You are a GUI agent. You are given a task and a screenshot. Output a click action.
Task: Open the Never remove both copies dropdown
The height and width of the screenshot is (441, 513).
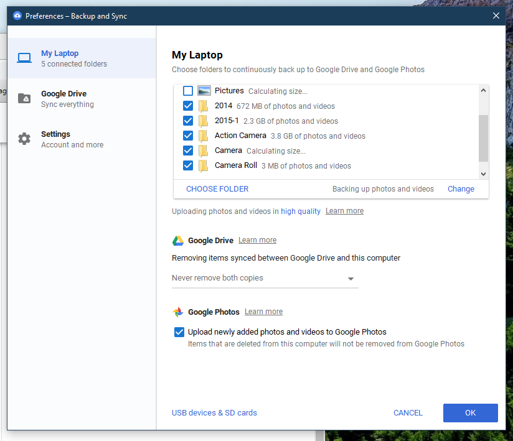(265, 278)
